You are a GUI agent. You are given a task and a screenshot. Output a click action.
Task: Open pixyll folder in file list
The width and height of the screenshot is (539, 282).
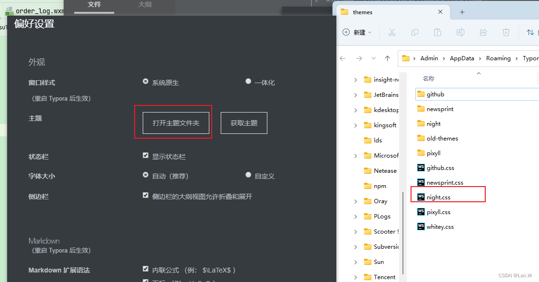click(429, 153)
